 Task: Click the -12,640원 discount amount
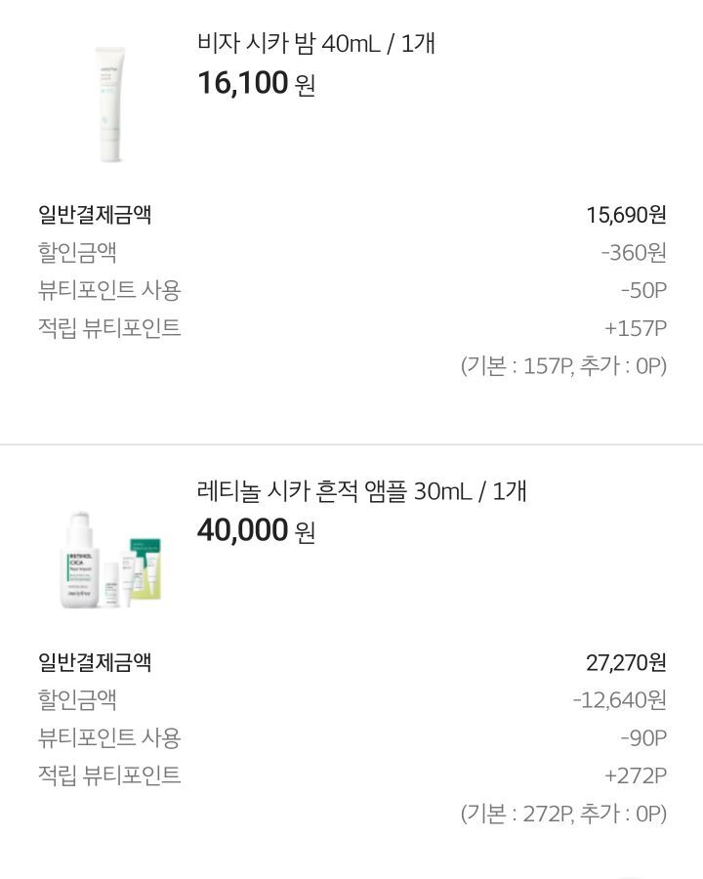point(619,700)
